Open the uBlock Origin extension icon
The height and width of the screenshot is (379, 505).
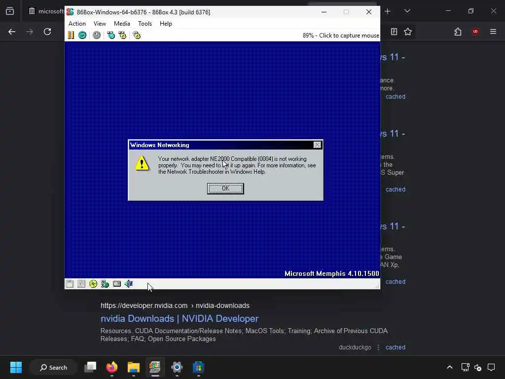[x=475, y=32]
